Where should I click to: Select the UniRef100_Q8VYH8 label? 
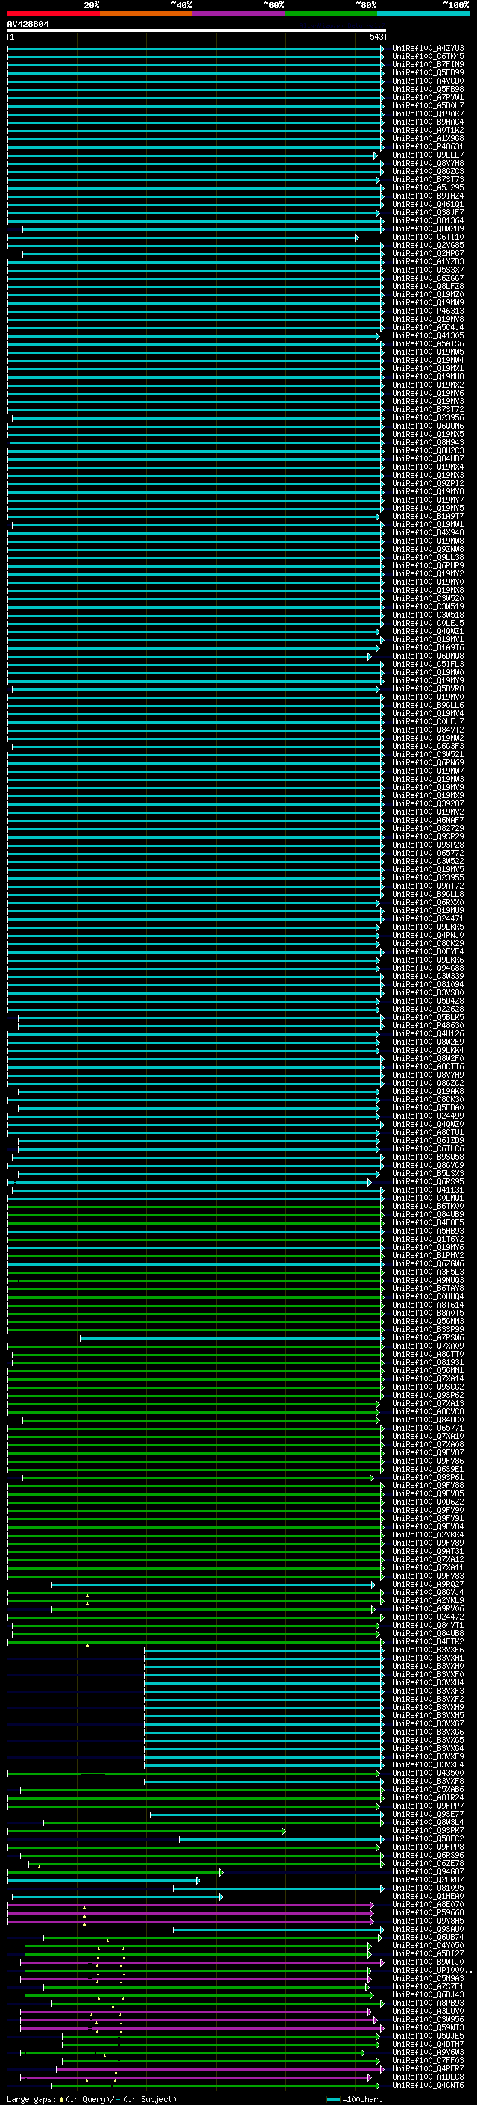pyautogui.click(x=428, y=164)
